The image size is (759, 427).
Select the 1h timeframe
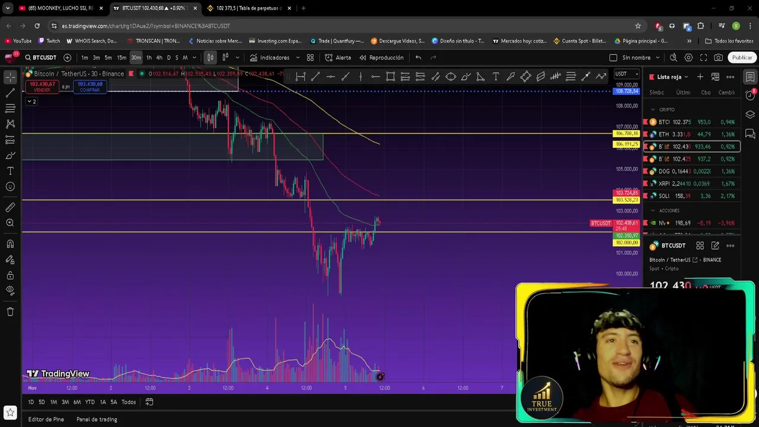[x=149, y=58]
